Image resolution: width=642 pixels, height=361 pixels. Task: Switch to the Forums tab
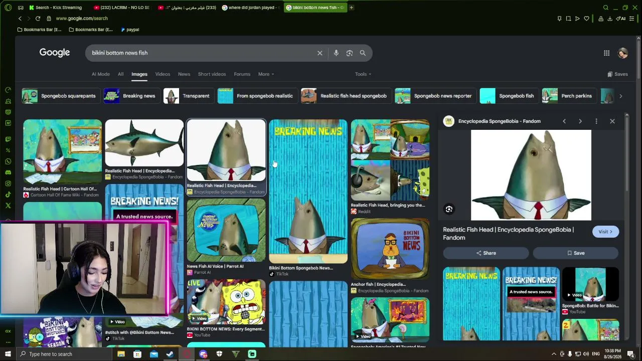tap(242, 74)
